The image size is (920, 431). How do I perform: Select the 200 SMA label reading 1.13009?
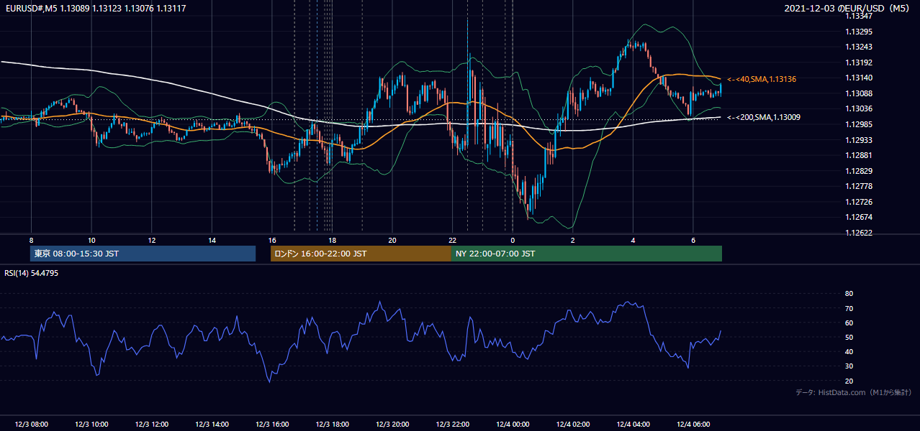(x=764, y=116)
